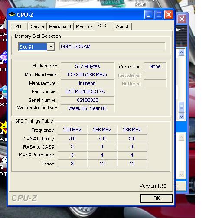This screenshot has width=222, height=218.
Task: Click the CAS# Latency 5.0 cell
Action: (132, 138)
